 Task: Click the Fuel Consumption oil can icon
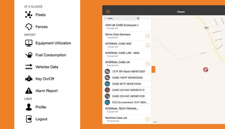(x=29, y=55)
